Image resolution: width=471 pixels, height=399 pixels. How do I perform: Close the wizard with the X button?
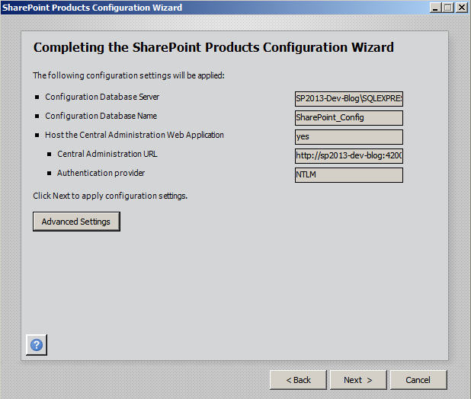click(x=461, y=7)
